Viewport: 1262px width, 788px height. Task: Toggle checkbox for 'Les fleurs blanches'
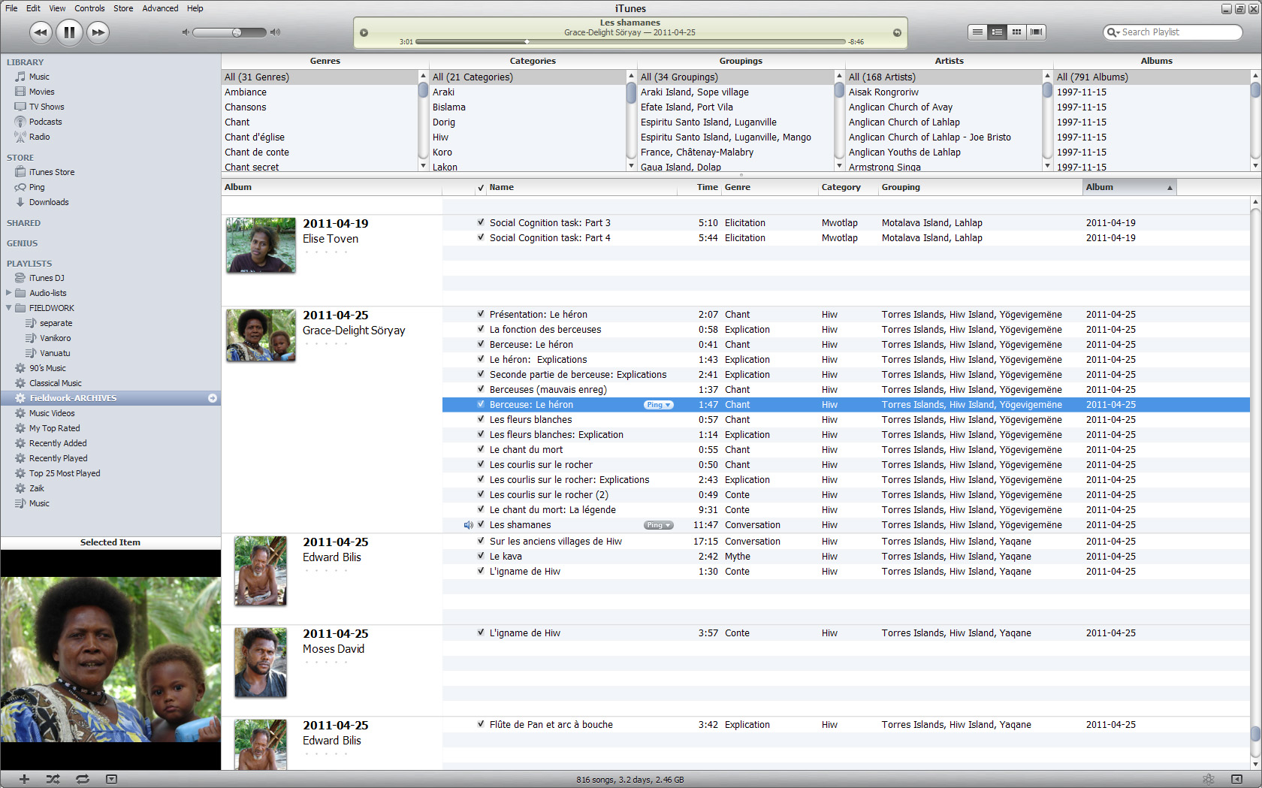(481, 419)
